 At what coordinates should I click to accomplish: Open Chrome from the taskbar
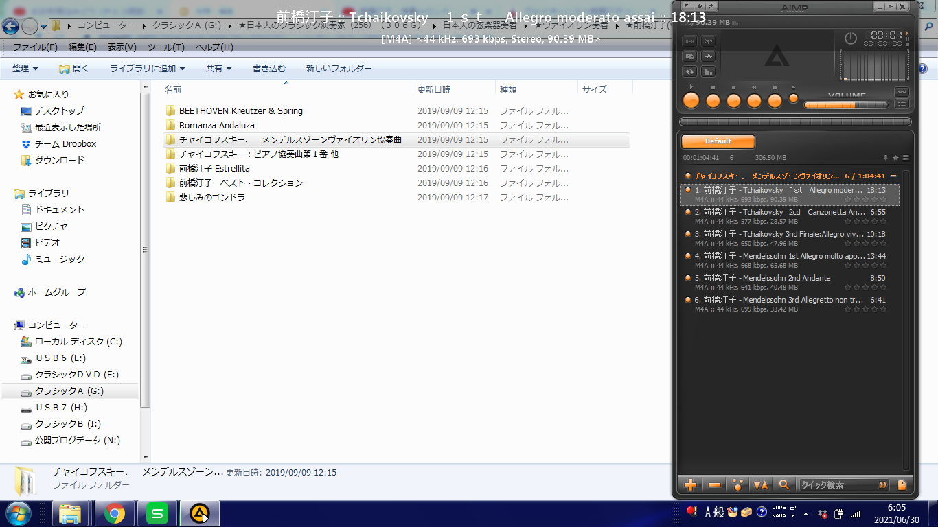point(115,513)
